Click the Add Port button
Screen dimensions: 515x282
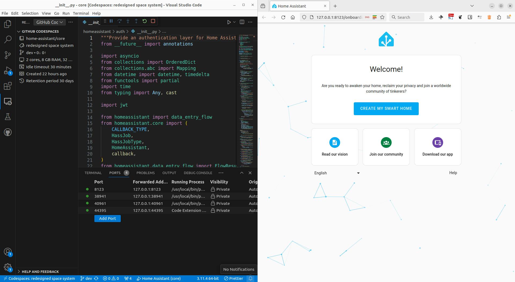[107, 219]
